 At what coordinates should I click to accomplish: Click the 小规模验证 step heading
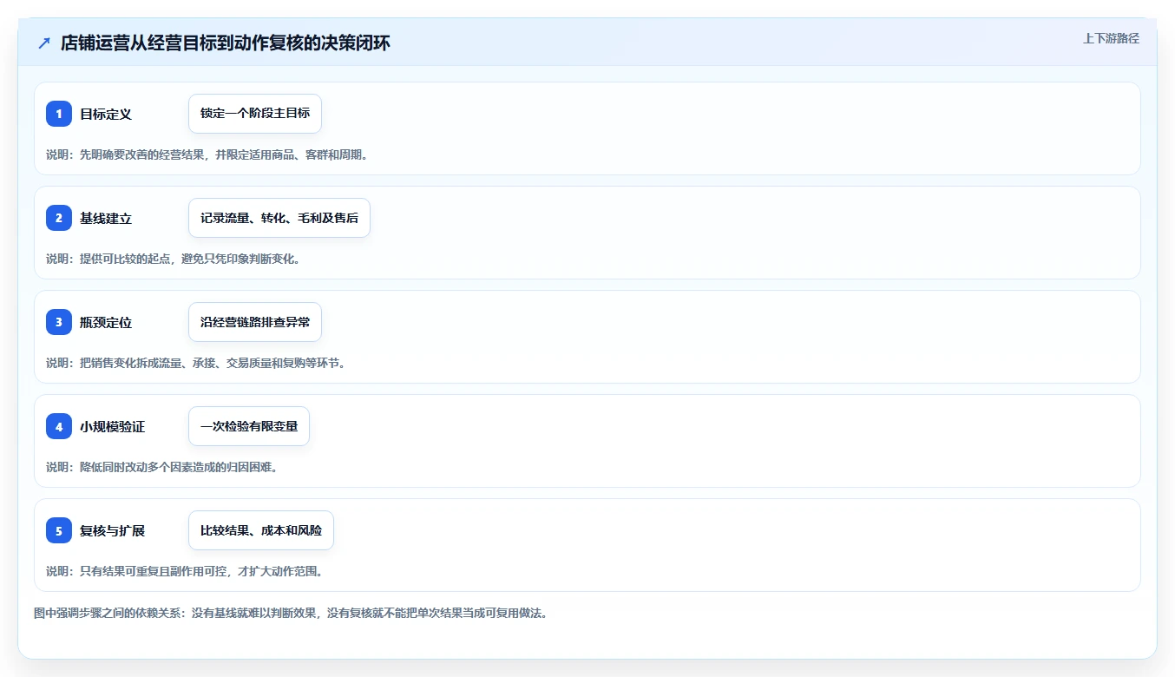(113, 426)
